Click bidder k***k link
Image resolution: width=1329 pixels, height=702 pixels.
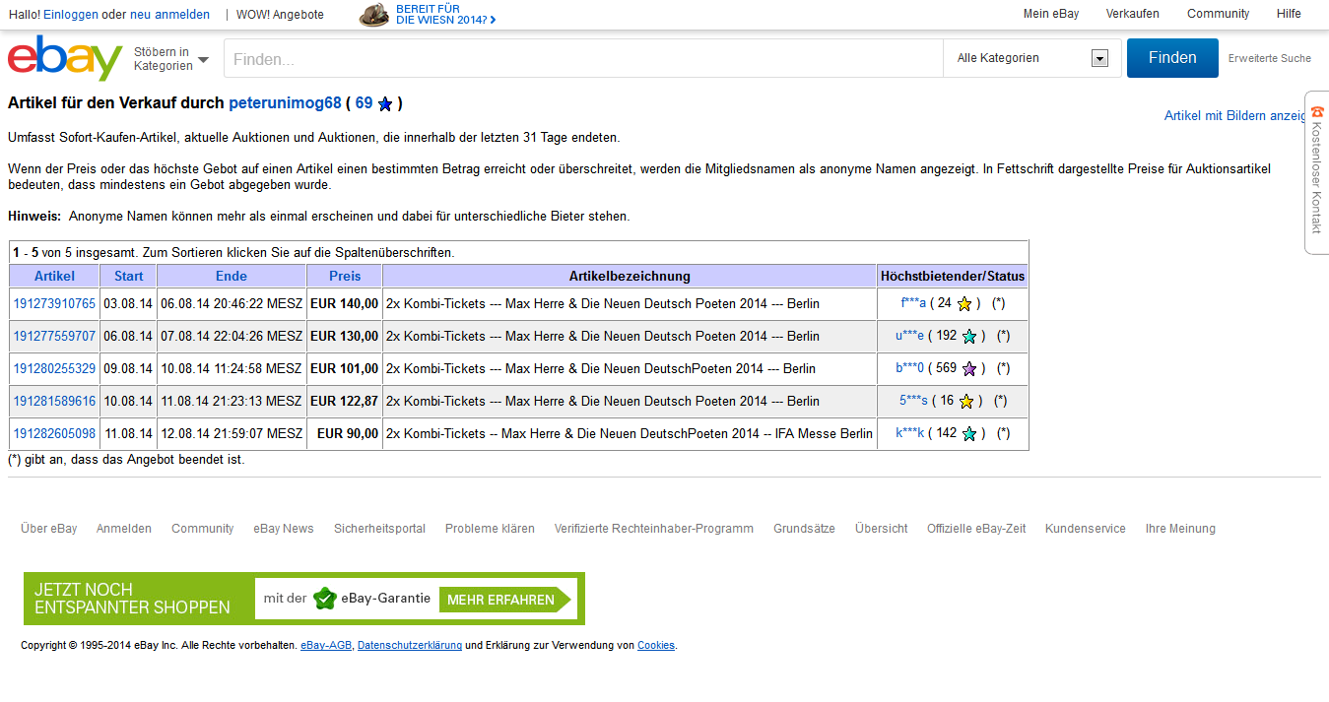(909, 433)
